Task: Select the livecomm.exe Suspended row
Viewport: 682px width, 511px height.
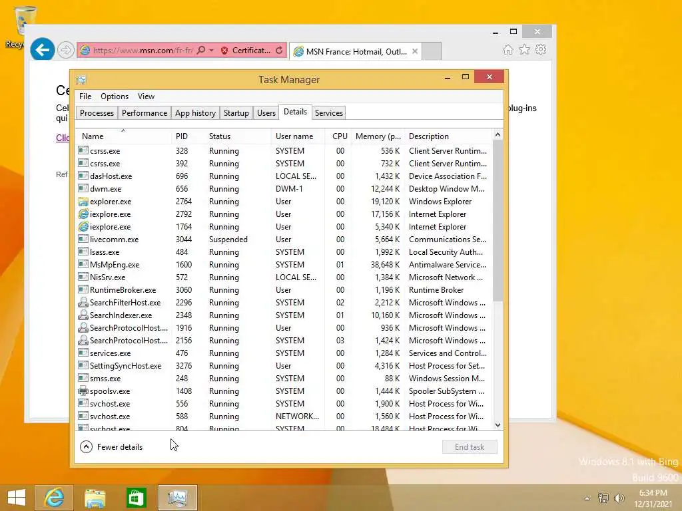Action: point(284,239)
